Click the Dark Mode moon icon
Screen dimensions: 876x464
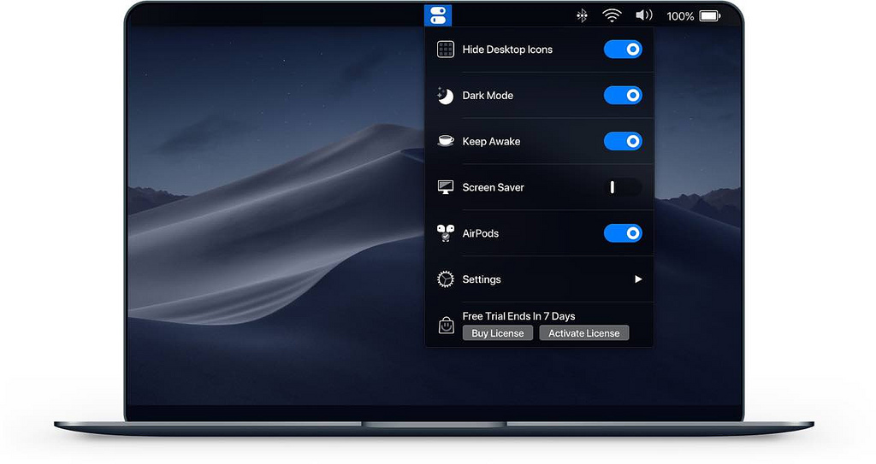coord(445,96)
